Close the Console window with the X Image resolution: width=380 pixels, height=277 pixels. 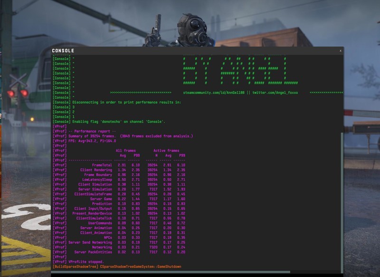(x=340, y=50)
